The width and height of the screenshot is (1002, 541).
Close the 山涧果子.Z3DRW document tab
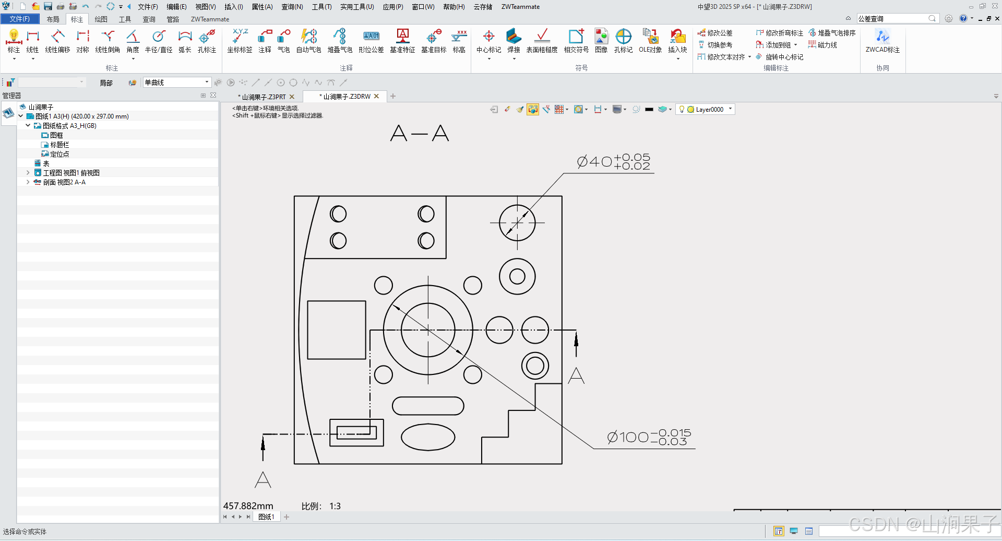[x=376, y=97]
